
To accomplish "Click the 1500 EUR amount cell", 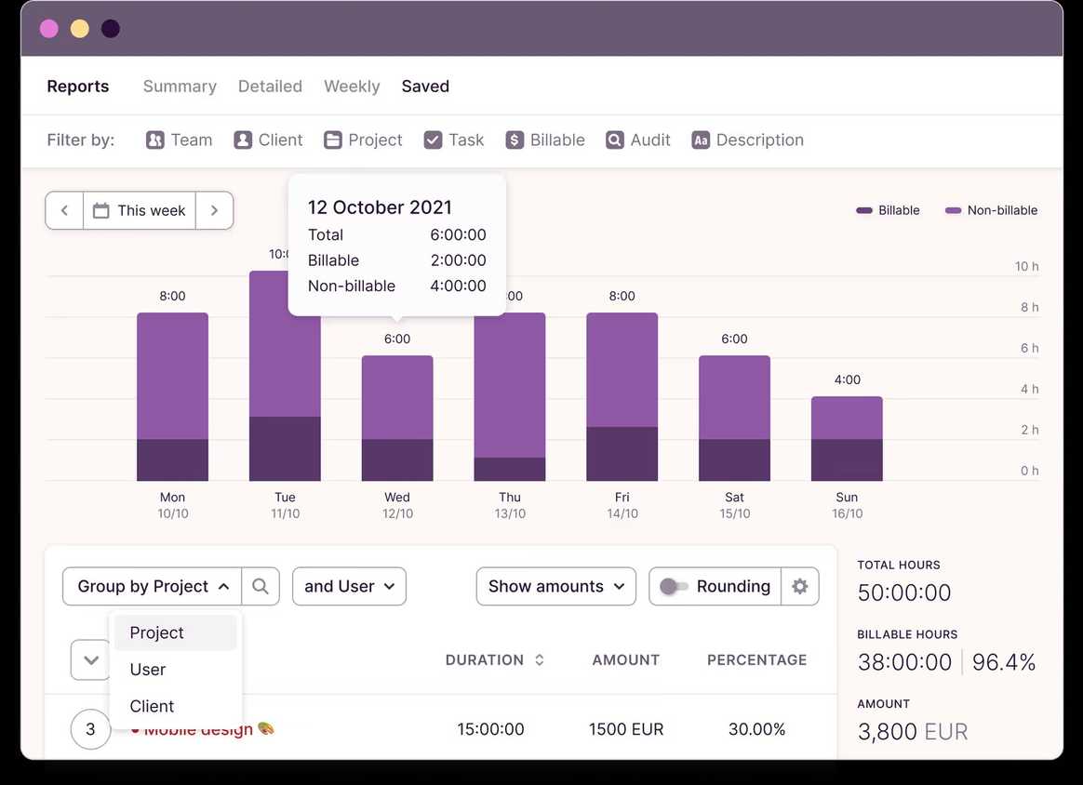I will tap(626, 729).
